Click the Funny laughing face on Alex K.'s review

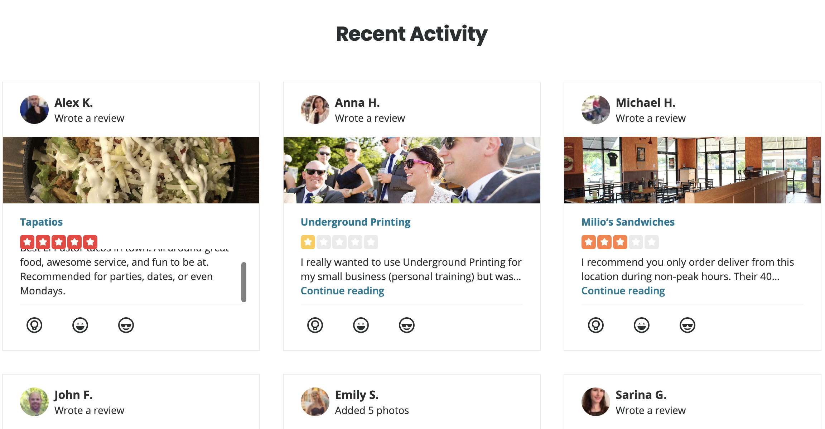(80, 325)
